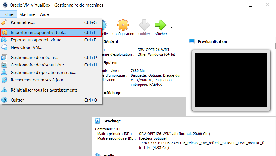Click the black VM preview thumbnail
This screenshot has width=276, height=156.
pyautogui.click(x=231, y=80)
